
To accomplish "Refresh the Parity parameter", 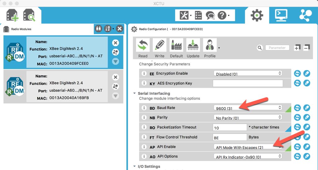I will pos(297,117).
